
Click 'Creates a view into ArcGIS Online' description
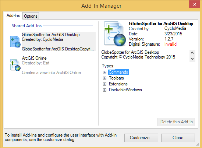tap(51, 73)
